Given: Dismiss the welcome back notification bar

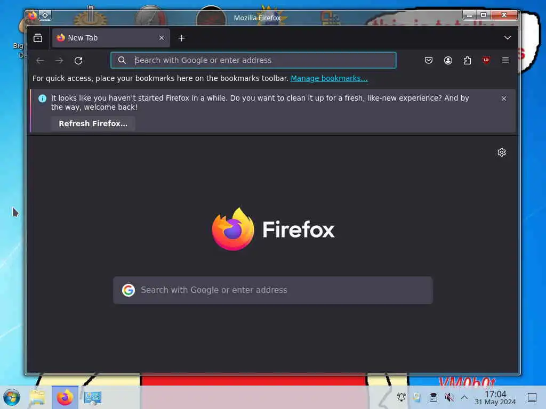Looking at the screenshot, I should [503, 99].
